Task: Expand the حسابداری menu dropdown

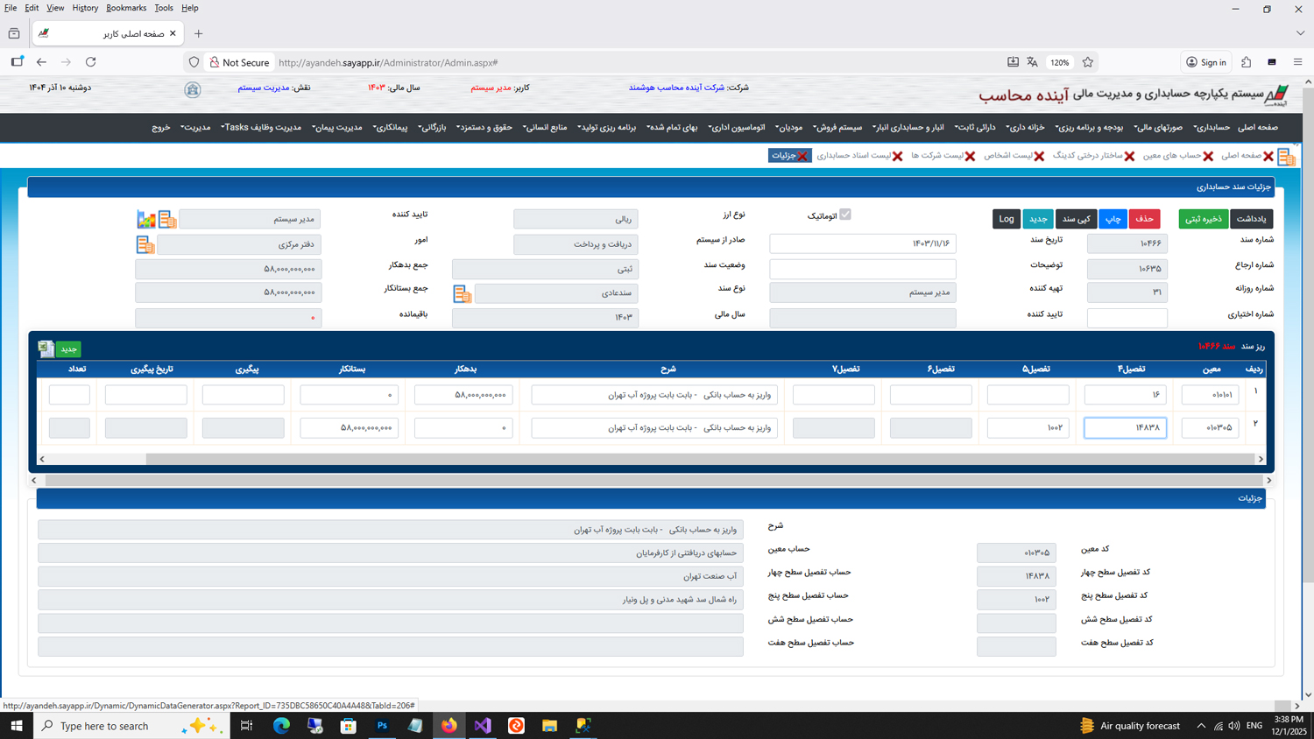Action: click(1212, 128)
